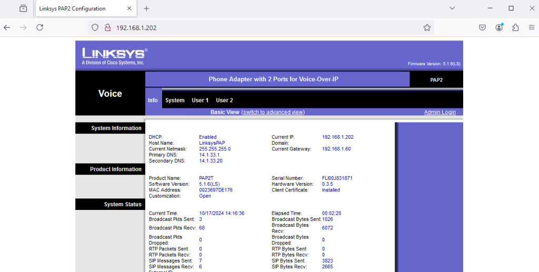Open the Firefox View icon in tab strip
Viewport: 539px width, 272px height.
[x=23, y=8]
